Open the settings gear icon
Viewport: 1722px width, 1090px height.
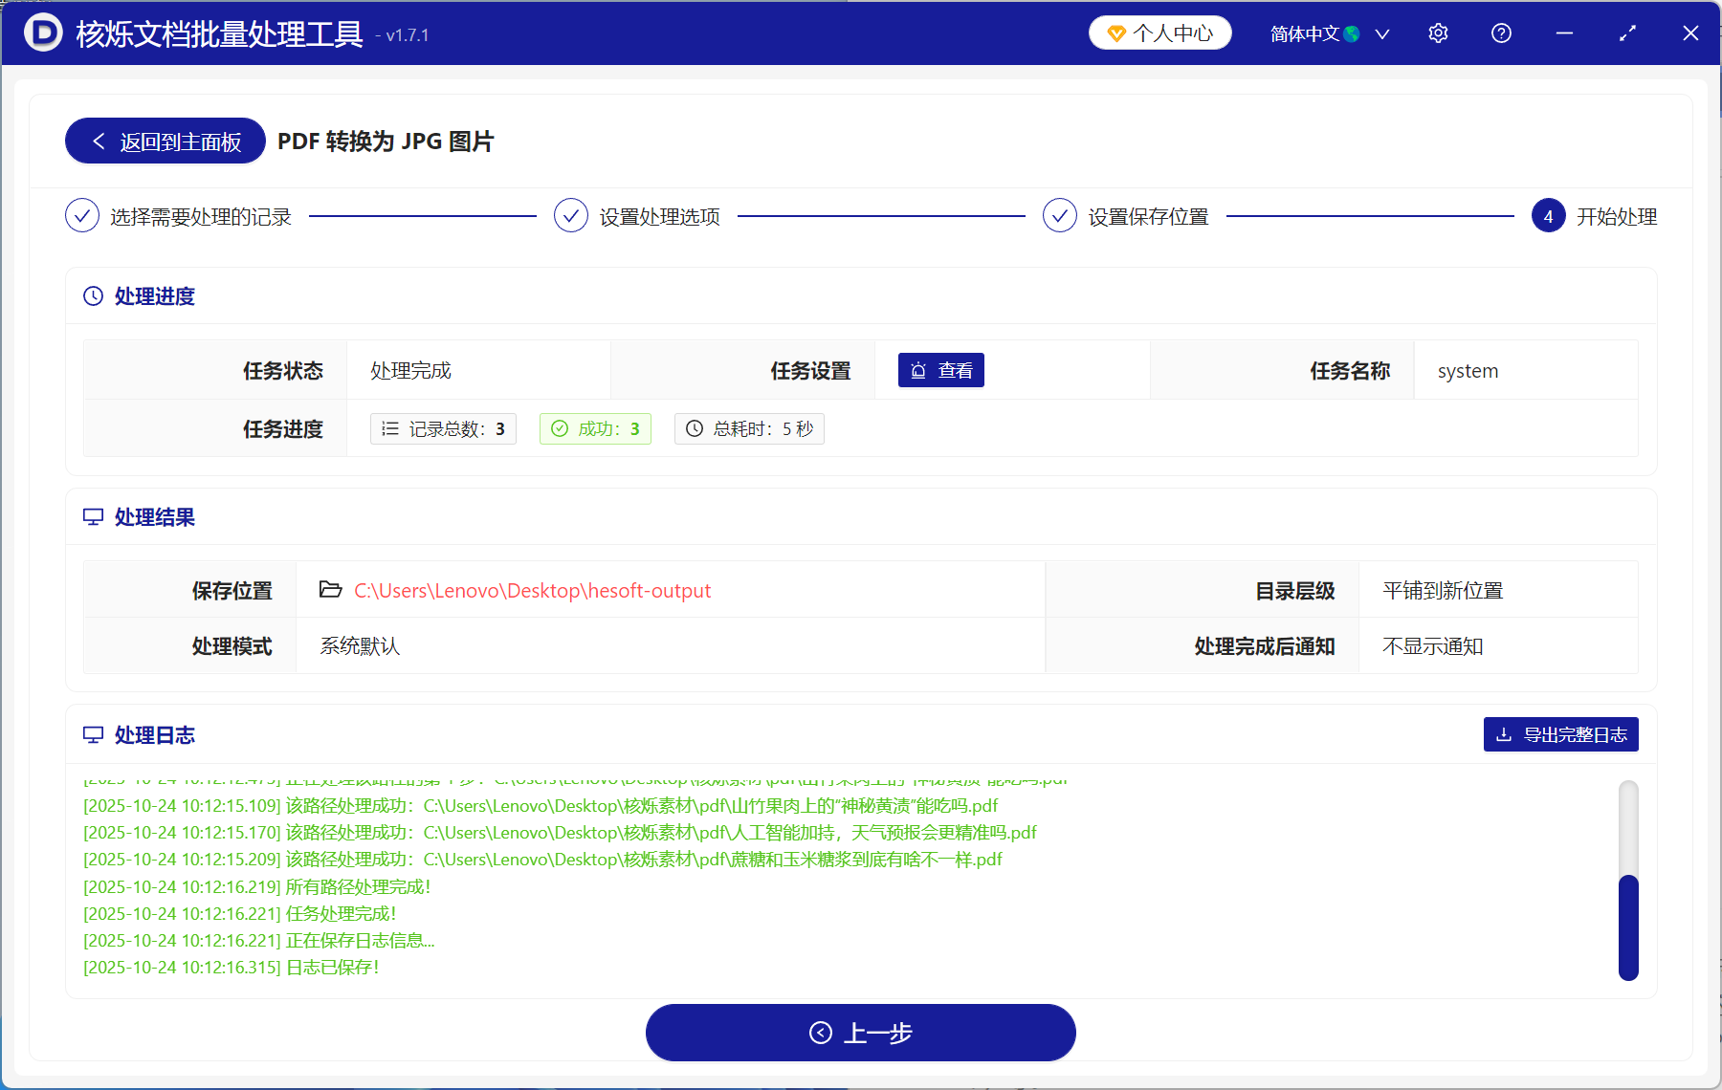click(1438, 33)
